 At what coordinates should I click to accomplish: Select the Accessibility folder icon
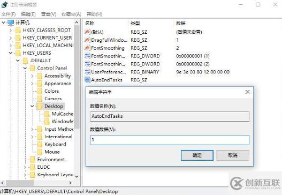(x=40, y=76)
